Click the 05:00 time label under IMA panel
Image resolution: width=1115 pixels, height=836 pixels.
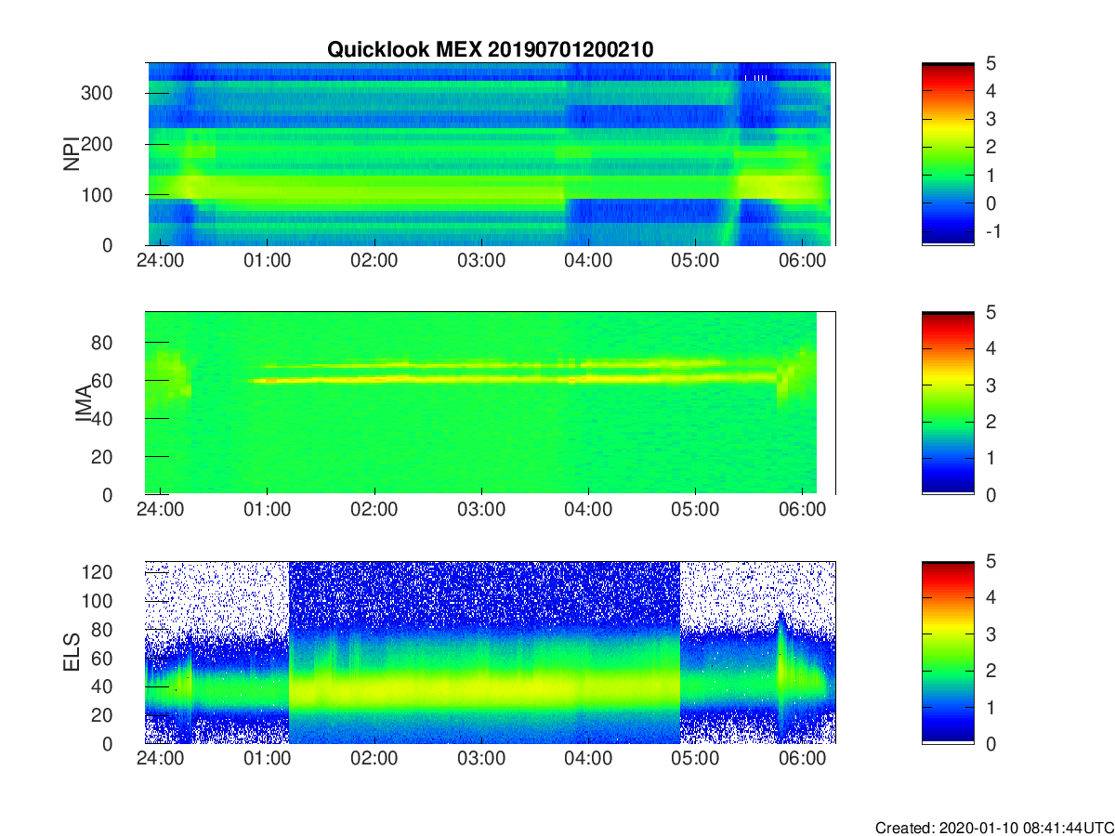(x=696, y=510)
